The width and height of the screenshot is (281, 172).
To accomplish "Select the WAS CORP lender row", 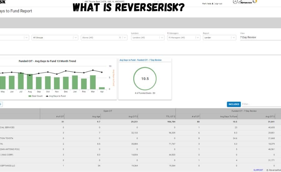I will pos(140,155).
